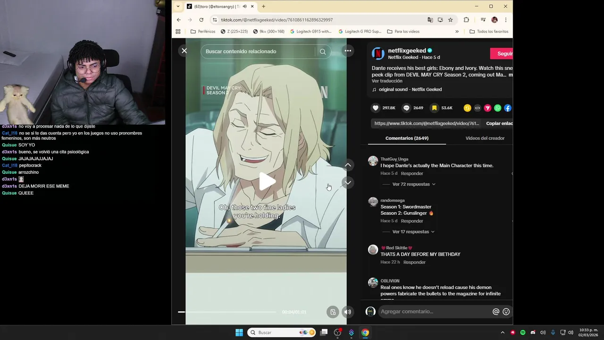Image resolution: width=604 pixels, height=340 pixels.
Task: Switch to the Videos del creador tab
Action: pos(485,138)
